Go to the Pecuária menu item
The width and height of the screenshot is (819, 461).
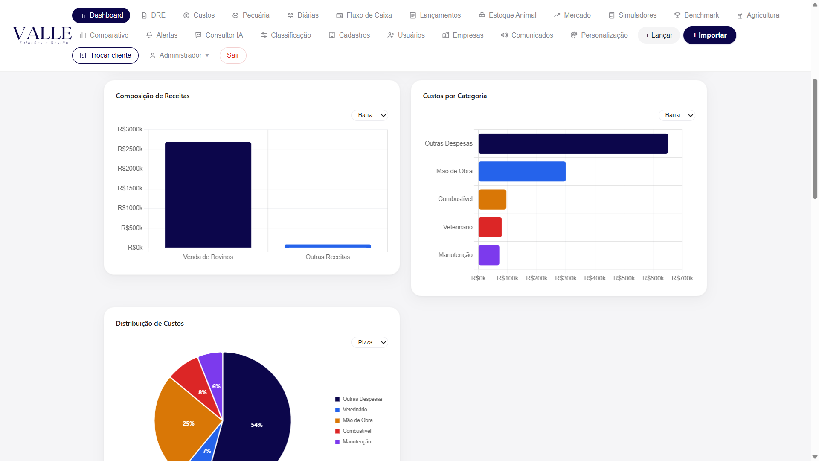point(251,15)
